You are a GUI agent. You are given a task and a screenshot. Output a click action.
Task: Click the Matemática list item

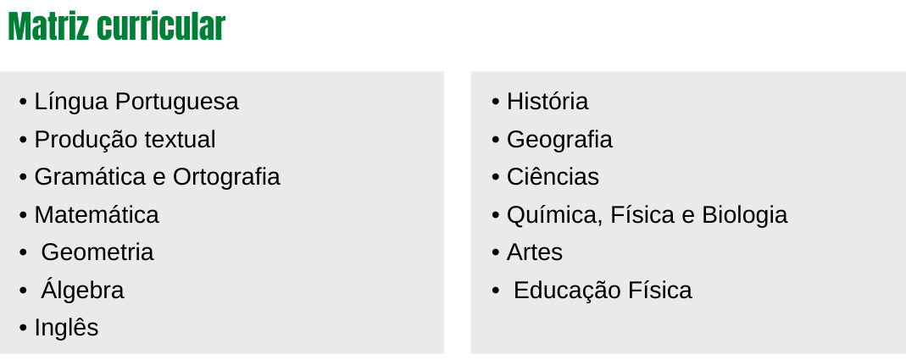coord(97,215)
